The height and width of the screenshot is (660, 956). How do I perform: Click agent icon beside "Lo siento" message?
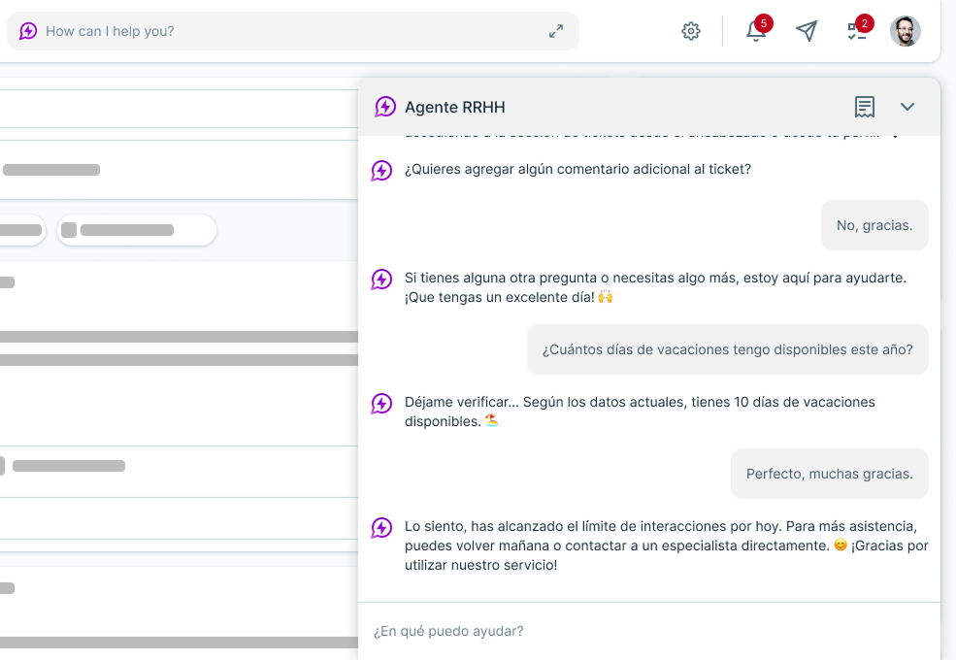(x=381, y=528)
